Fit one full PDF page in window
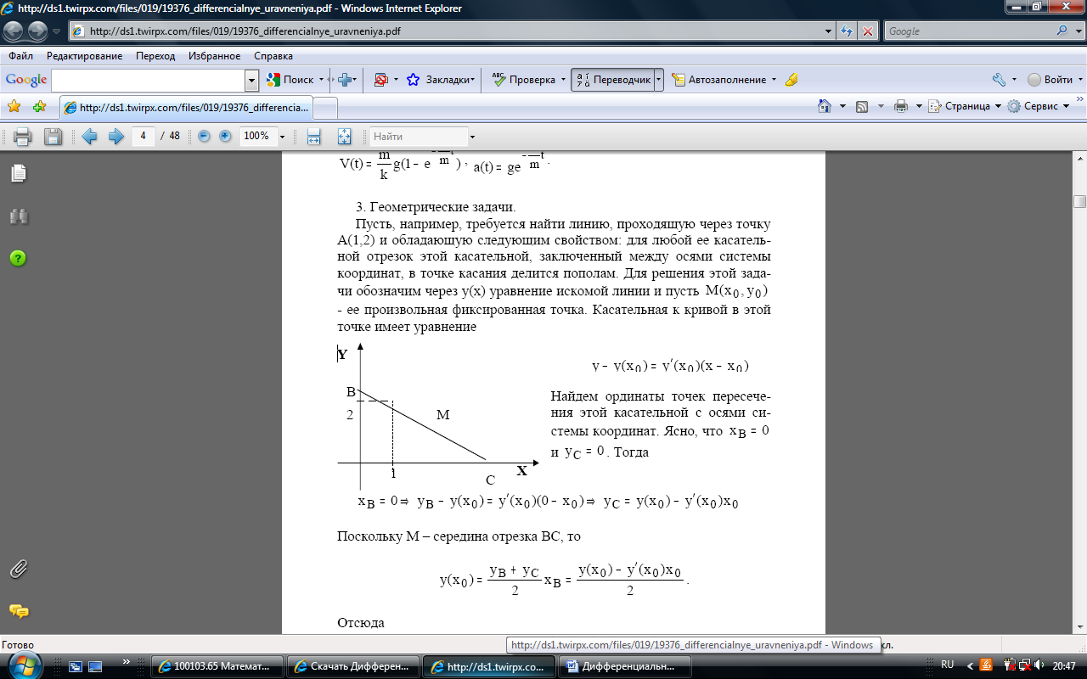The height and width of the screenshot is (679, 1087). click(x=344, y=137)
